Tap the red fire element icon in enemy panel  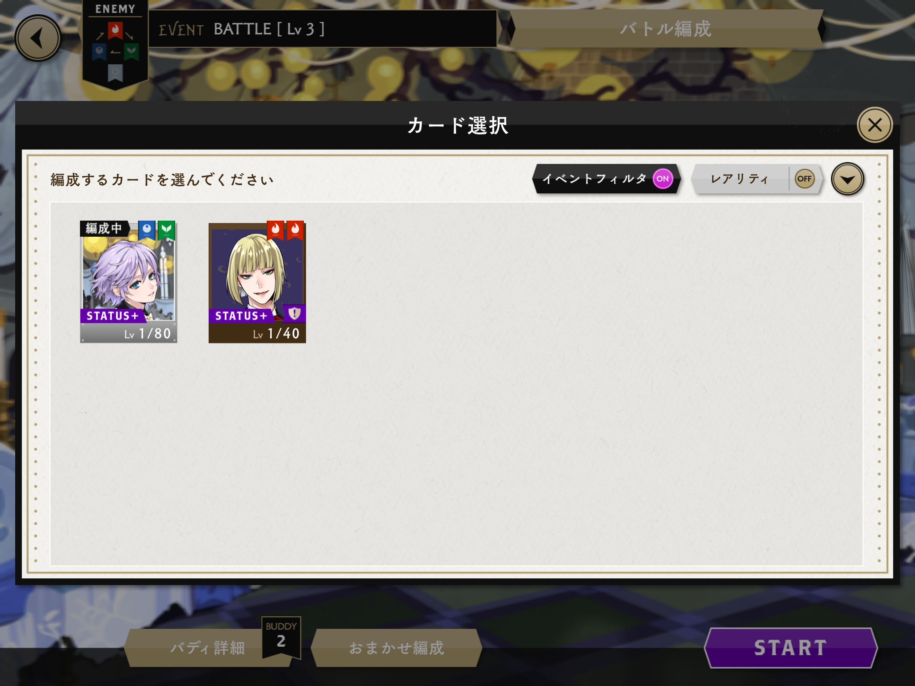point(115,31)
